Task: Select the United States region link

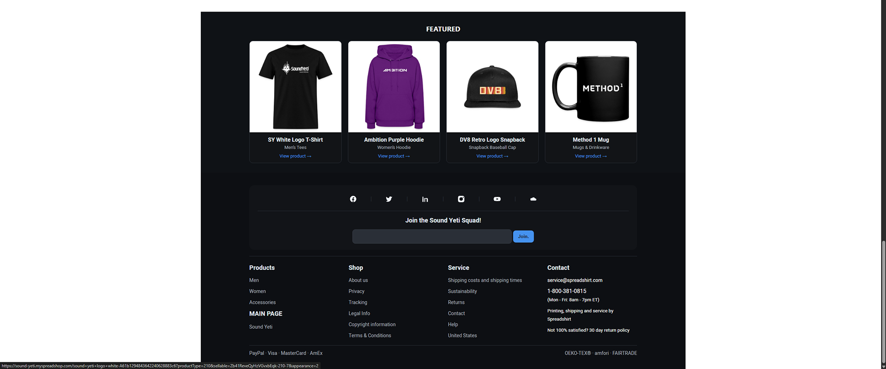Action: [462, 335]
